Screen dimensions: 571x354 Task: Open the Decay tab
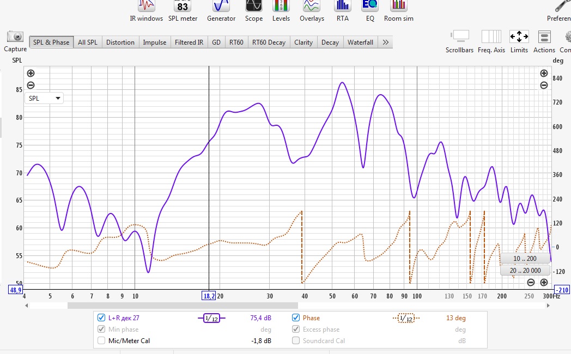click(330, 42)
